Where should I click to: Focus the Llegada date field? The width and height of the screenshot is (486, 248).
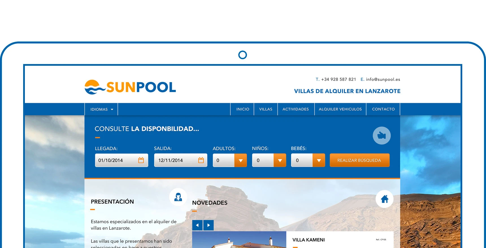(x=121, y=160)
